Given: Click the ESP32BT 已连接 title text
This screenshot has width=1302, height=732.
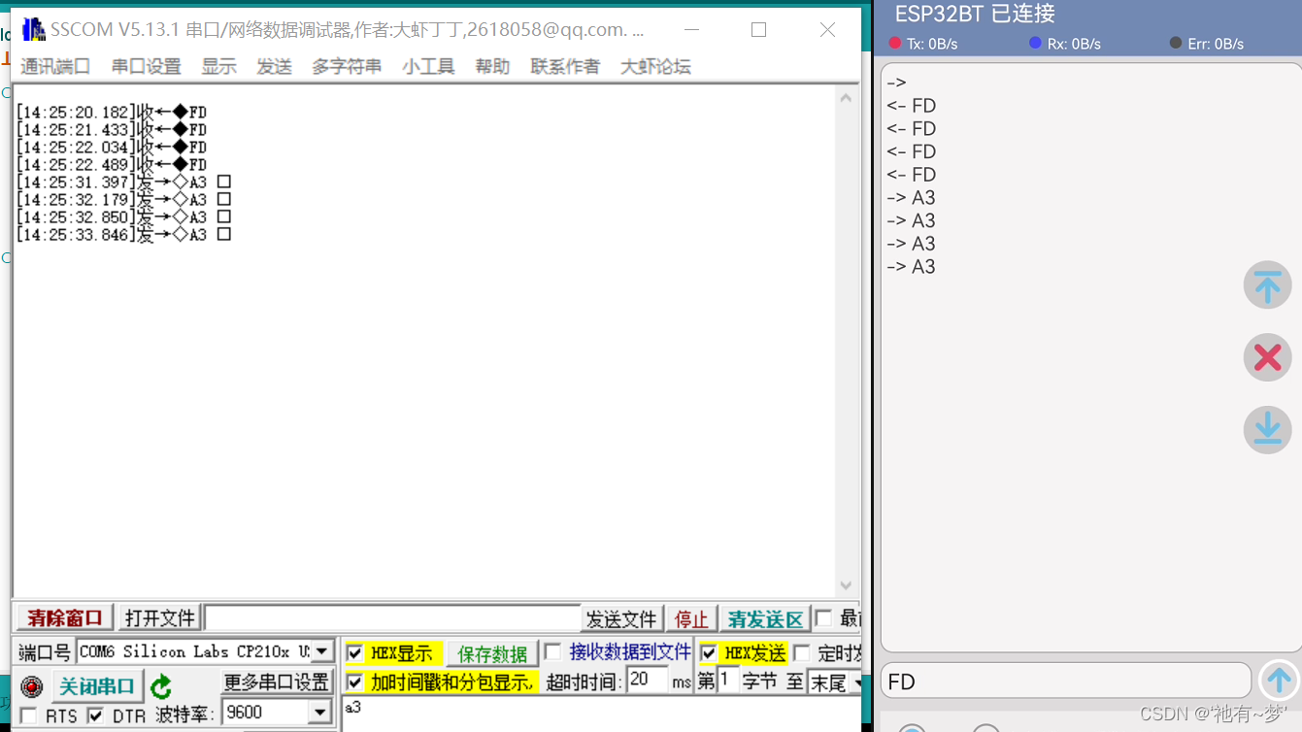Looking at the screenshot, I should point(975,14).
